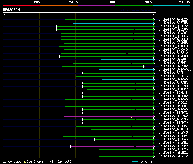The height and width of the screenshot is (164, 193).
Task: Click the white BP039004 query sequence bar
Action: pyautogui.click(x=80, y=12)
